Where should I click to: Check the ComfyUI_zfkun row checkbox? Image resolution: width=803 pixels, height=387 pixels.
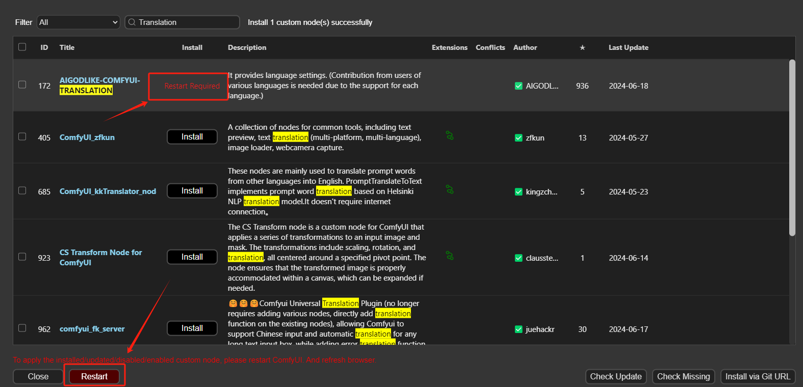(22, 136)
